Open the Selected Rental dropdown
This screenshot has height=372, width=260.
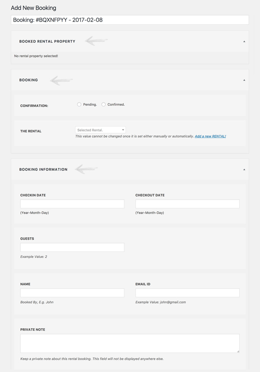pos(100,130)
